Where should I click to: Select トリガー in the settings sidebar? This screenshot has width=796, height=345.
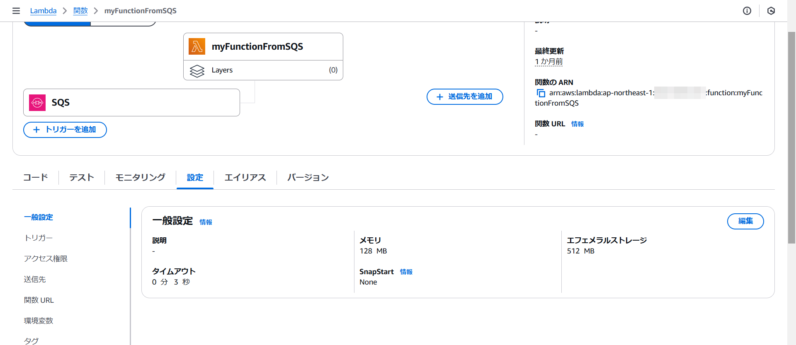[x=39, y=238]
